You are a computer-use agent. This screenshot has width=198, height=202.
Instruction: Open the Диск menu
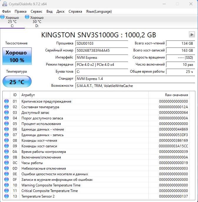tap(60, 11)
